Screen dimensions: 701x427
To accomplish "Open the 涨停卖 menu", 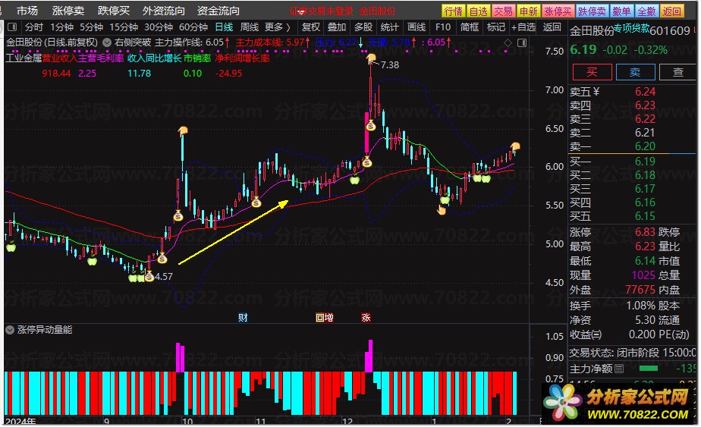I will click(68, 11).
